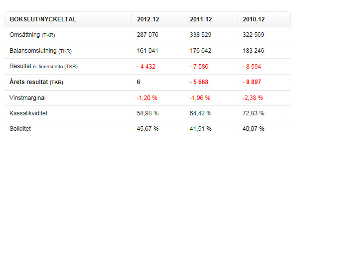
Task: Select the turnover figure 338 529
Action: coord(200,35)
